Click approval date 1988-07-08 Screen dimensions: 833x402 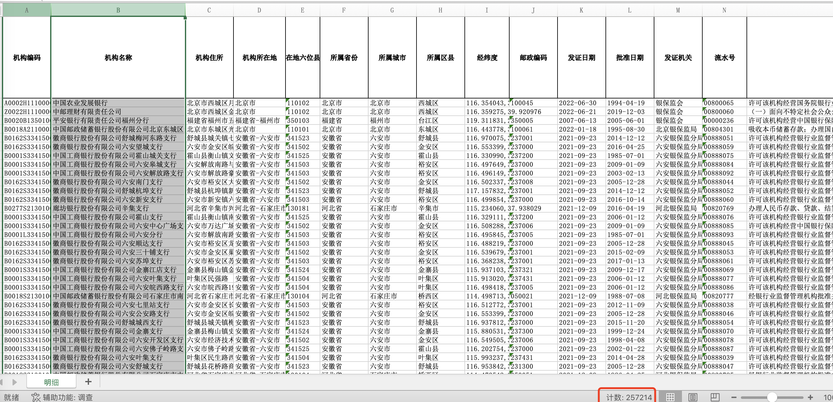(629, 296)
